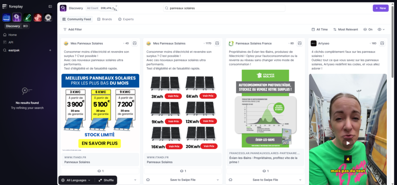Expand the save chevron on the France Solar card
Image resolution: width=397 pixels, height=185 pixels.
(x=300, y=180)
